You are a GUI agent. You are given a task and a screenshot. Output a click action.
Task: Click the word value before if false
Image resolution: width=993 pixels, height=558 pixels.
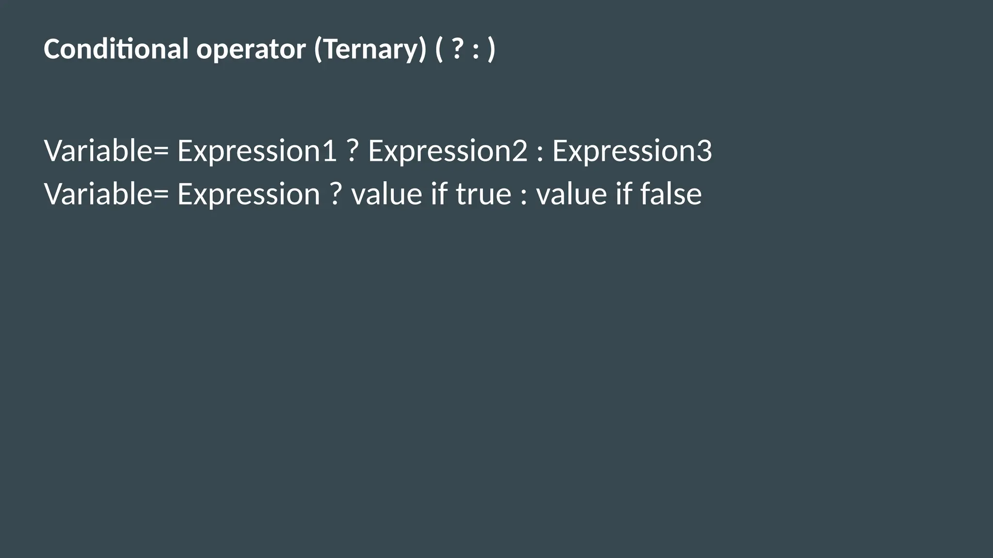click(572, 194)
